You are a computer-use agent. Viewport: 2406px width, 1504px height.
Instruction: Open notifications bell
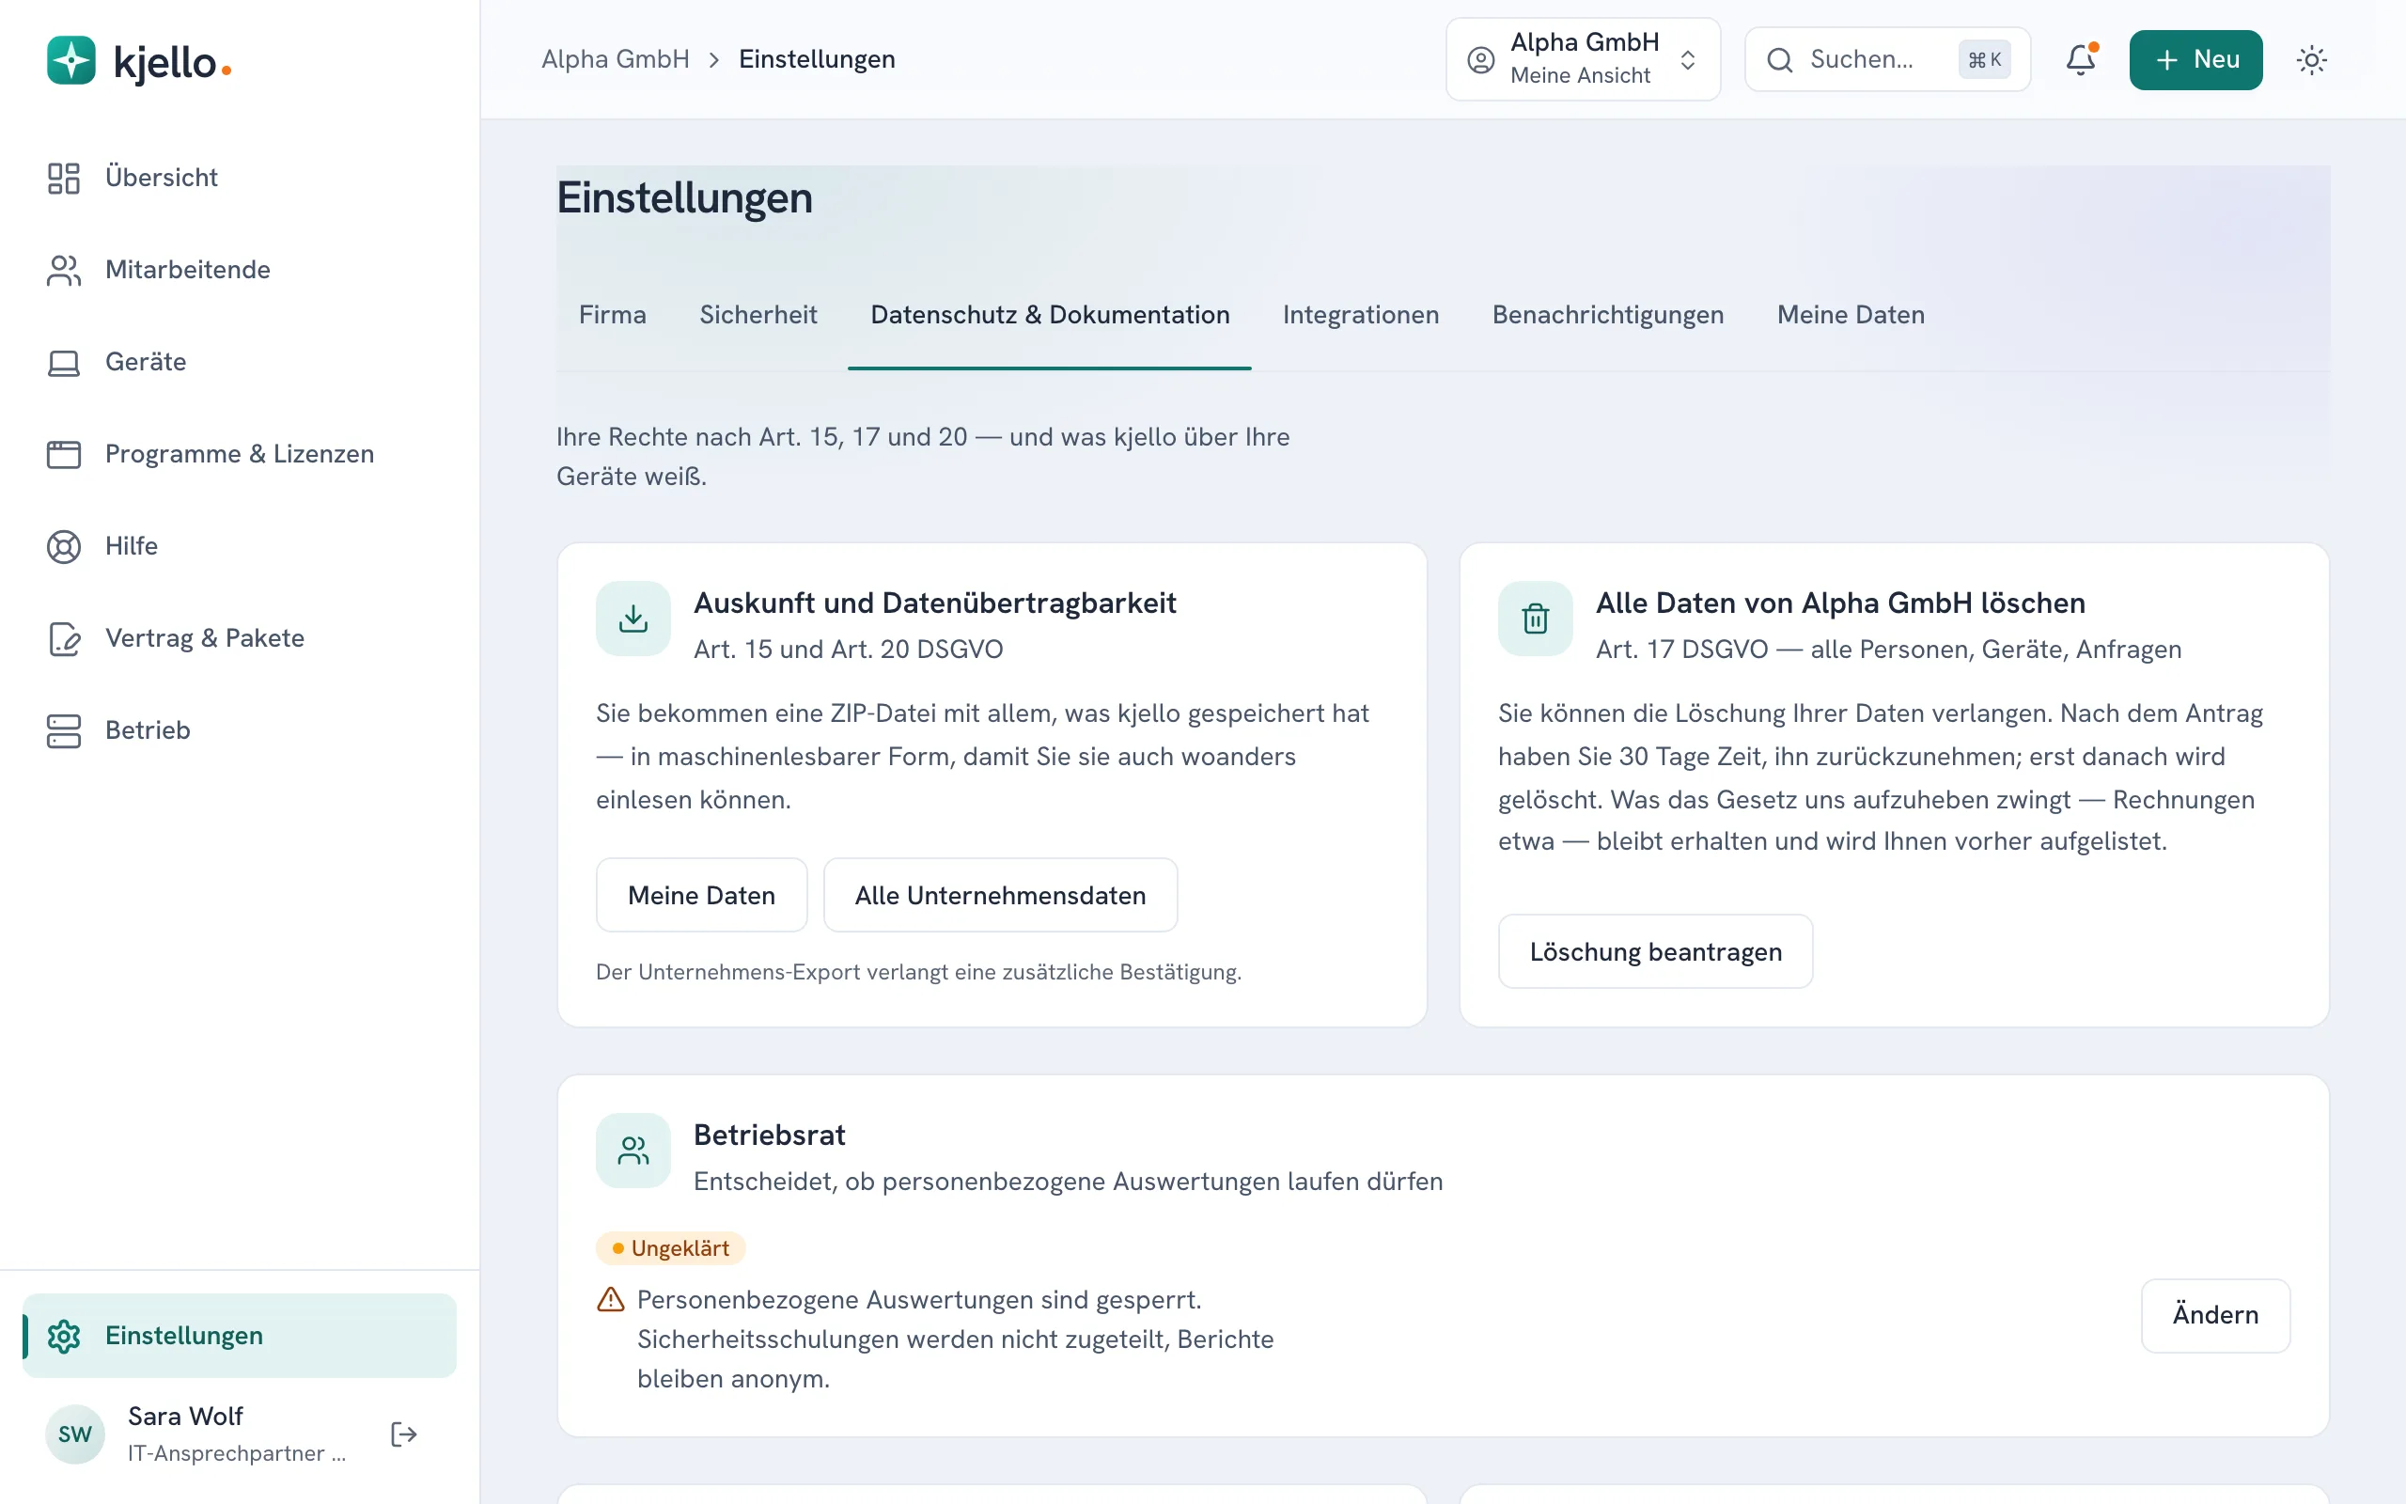(x=2080, y=59)
